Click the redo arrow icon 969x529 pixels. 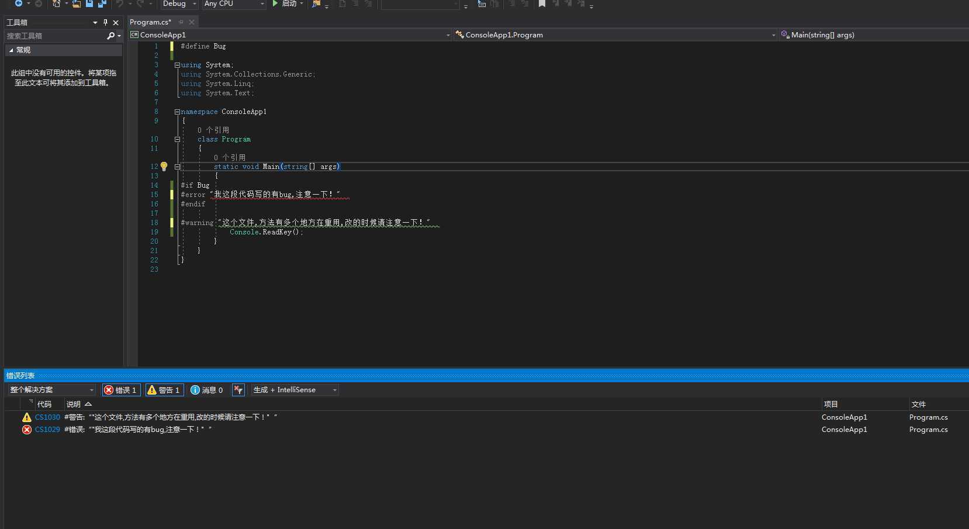(x=140, y=4)
